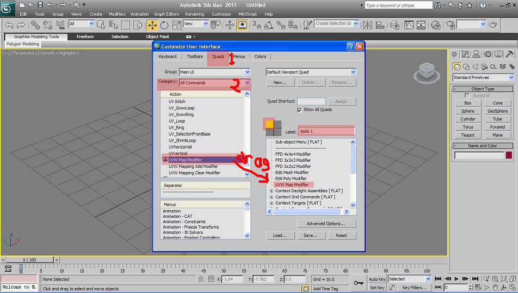Viewport: 518px width, 293px height.
Task: Expand Context Daylight Assemblies tree item
Action: point(271,191)
